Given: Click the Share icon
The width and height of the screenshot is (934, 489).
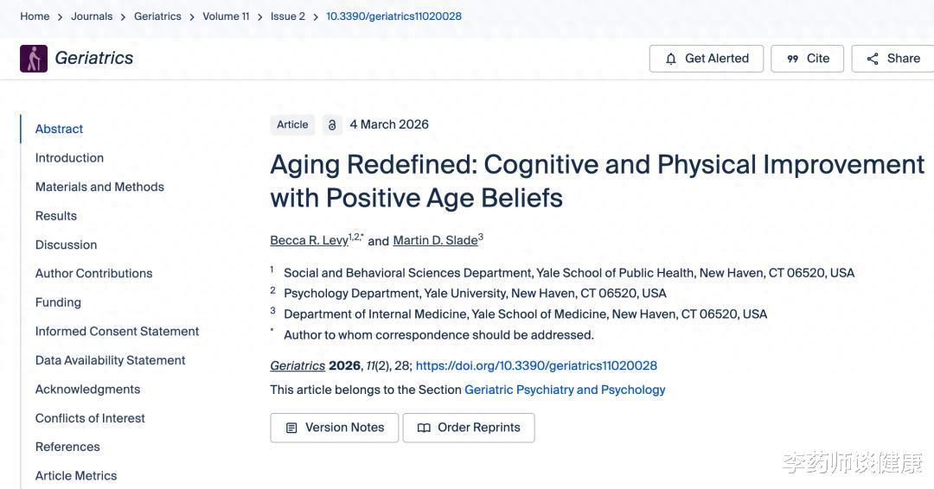Looking at the screenshot, I should click(x=873, y=59).
